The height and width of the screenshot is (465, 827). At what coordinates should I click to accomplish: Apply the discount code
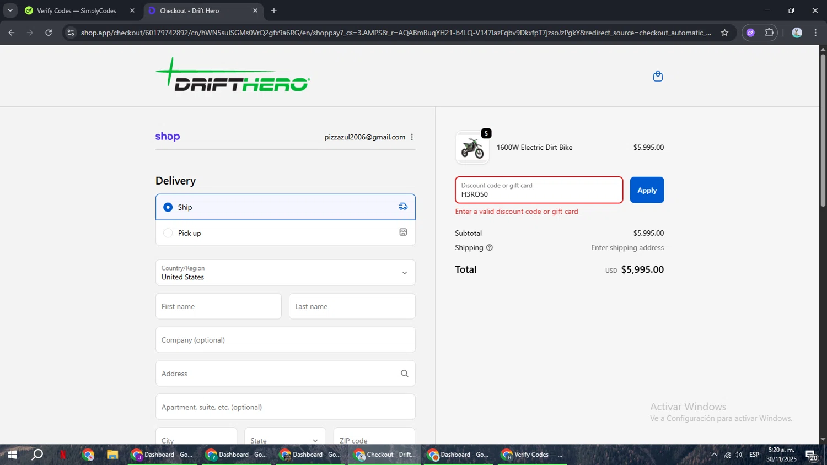tap(647, 190)
